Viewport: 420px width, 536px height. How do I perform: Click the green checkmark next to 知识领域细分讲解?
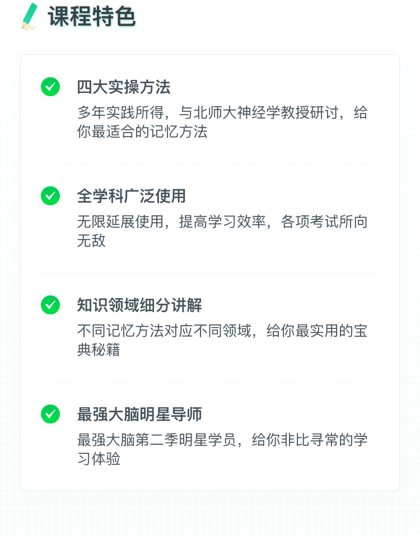click(x=50, y=305)
